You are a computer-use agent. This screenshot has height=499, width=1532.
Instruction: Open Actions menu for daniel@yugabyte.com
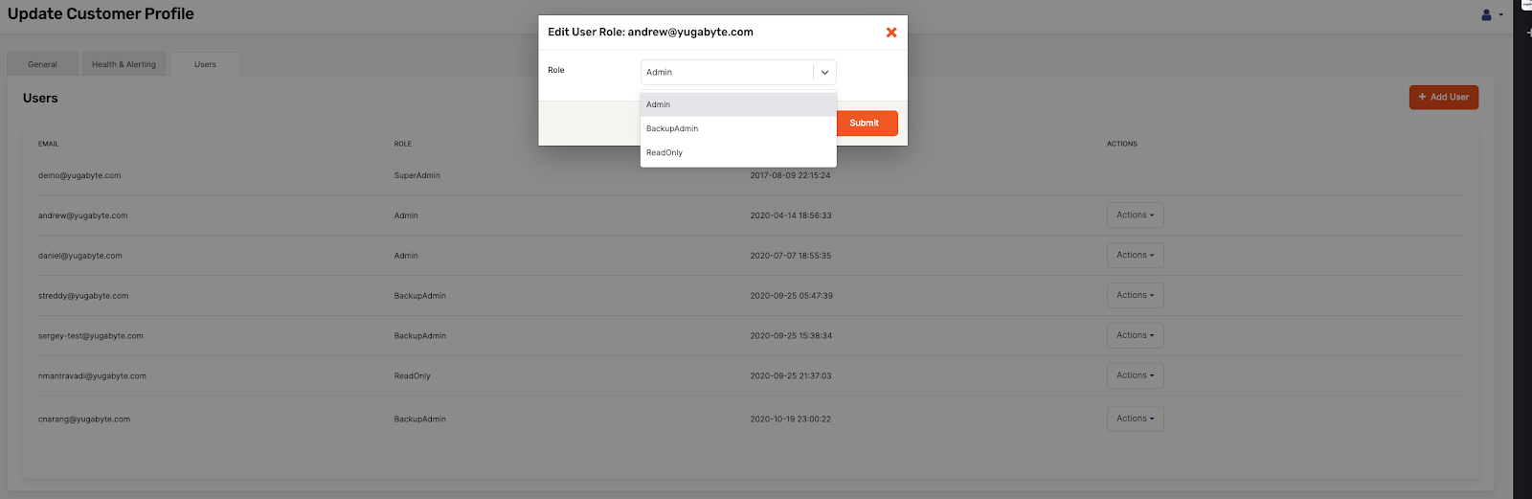coord(1136,256)
